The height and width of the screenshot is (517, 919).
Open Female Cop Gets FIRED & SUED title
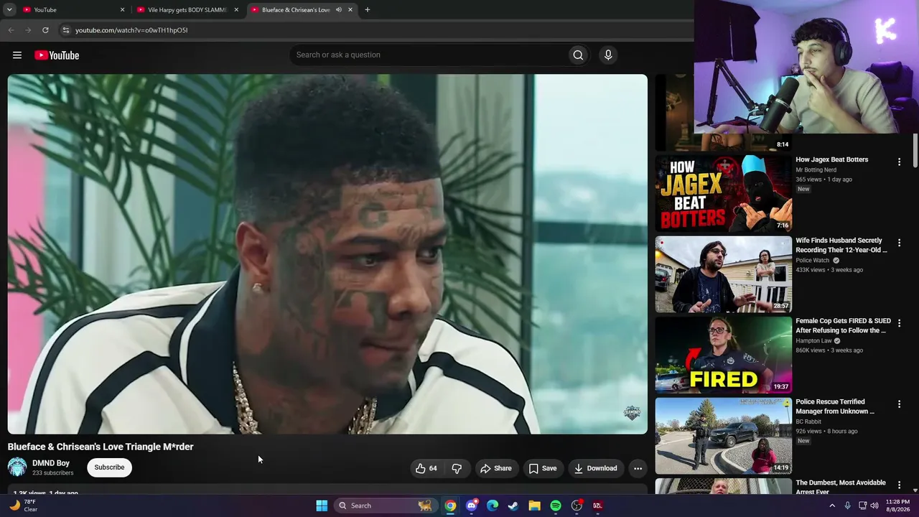843,325
